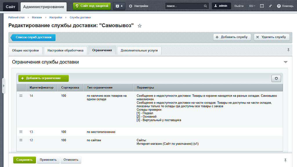Open row menu for restriction 12

pos(21,140)
